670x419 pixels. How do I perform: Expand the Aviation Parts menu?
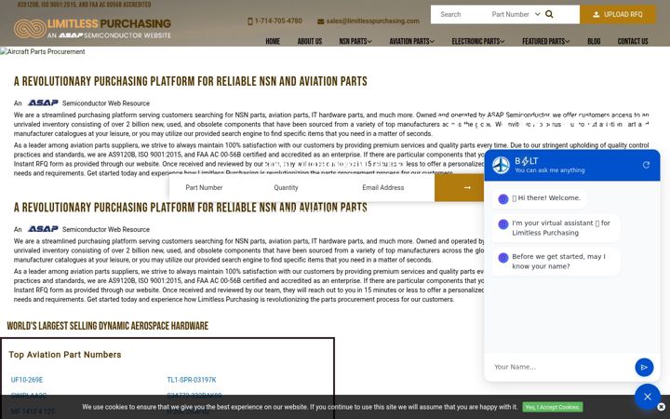pos(411,41)
